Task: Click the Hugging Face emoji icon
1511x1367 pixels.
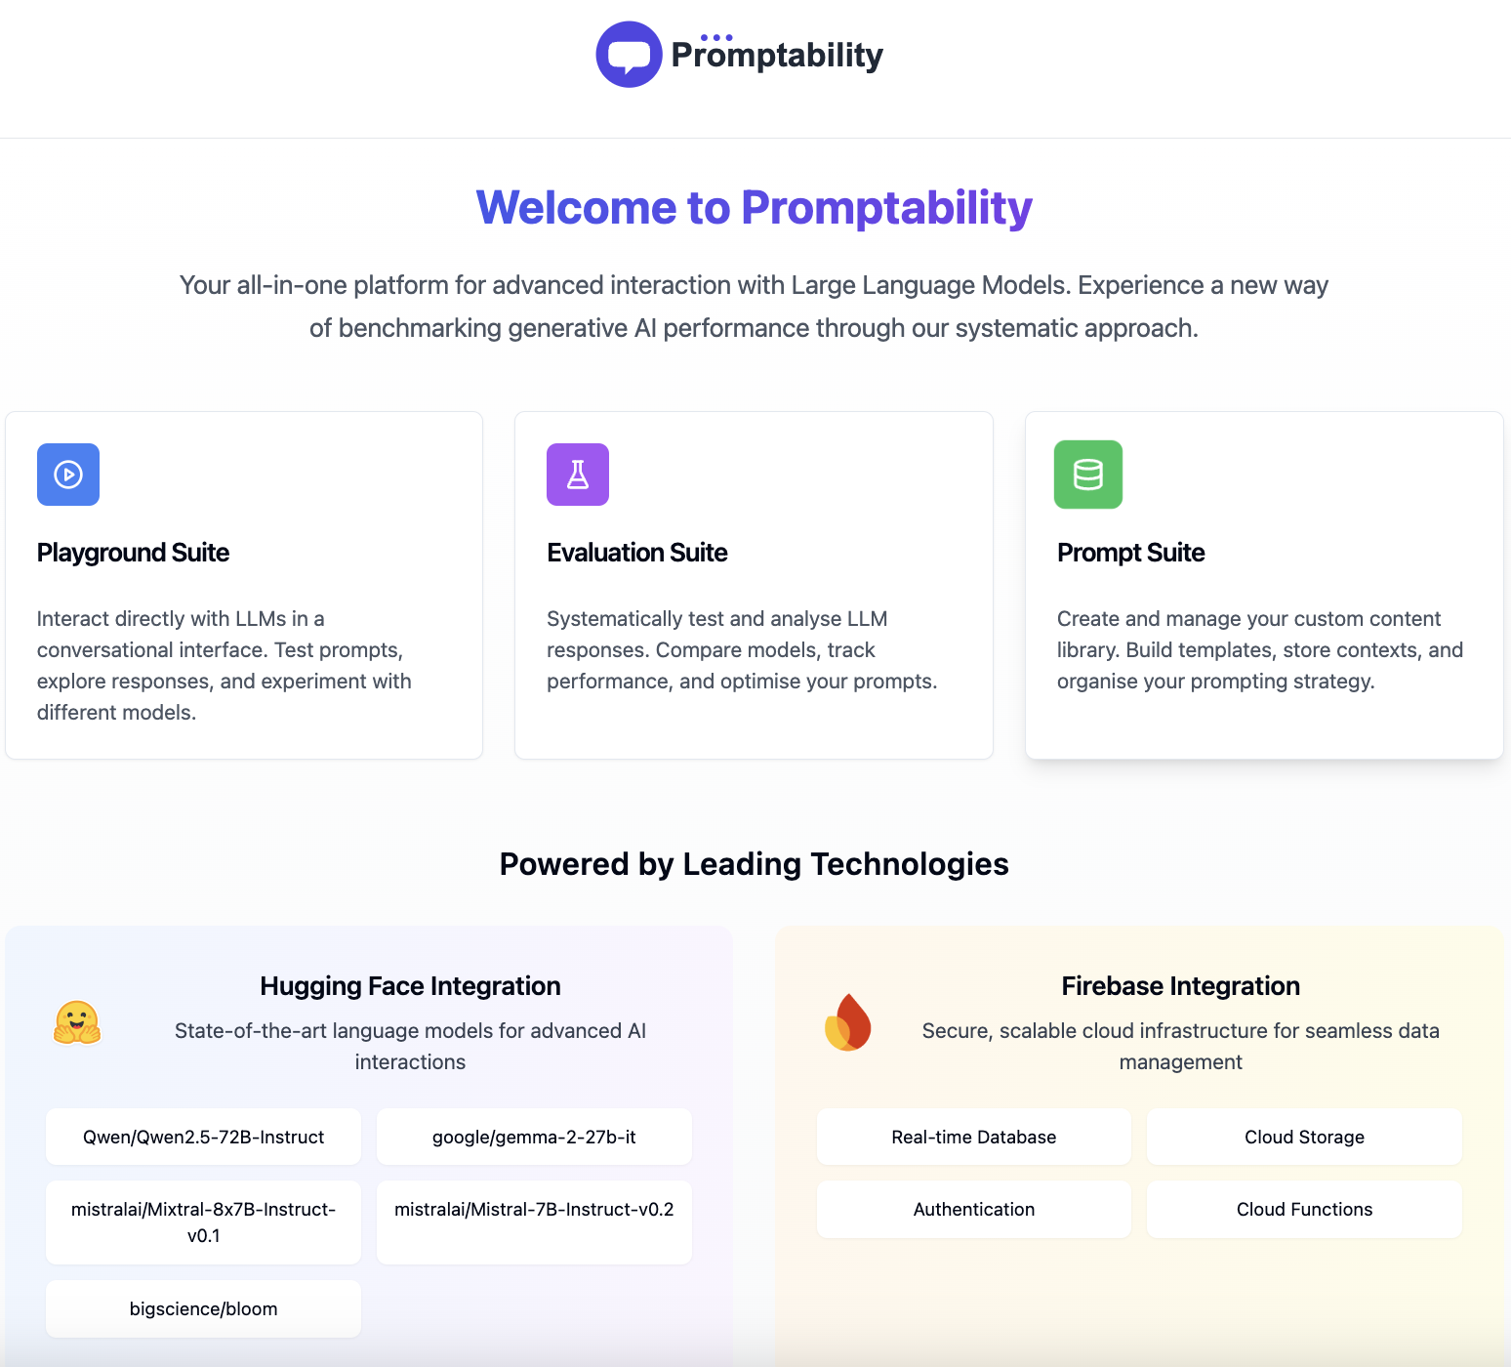Action: pos(77,1023)
